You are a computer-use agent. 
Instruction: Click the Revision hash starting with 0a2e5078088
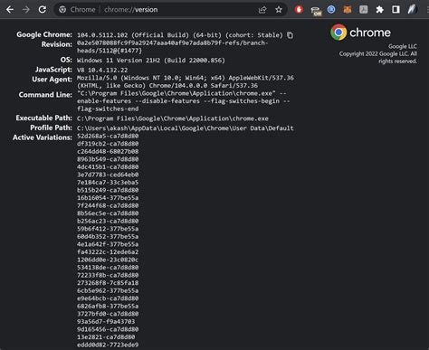pos(172,47)
